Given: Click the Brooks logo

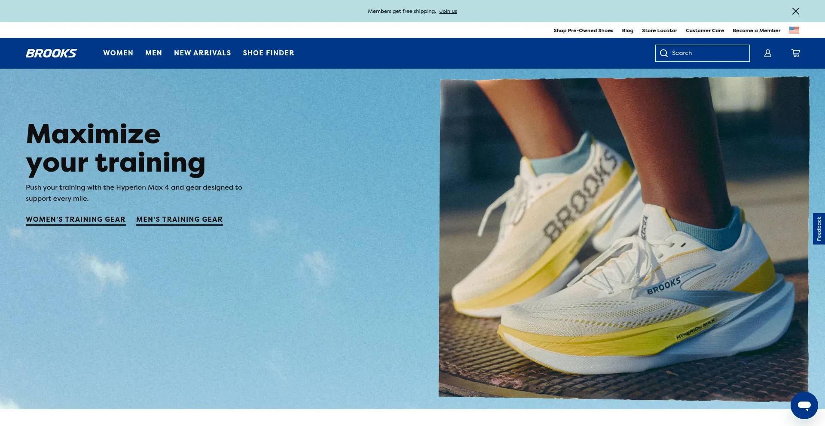Looking at the screenshot, I should coord(51,53).
